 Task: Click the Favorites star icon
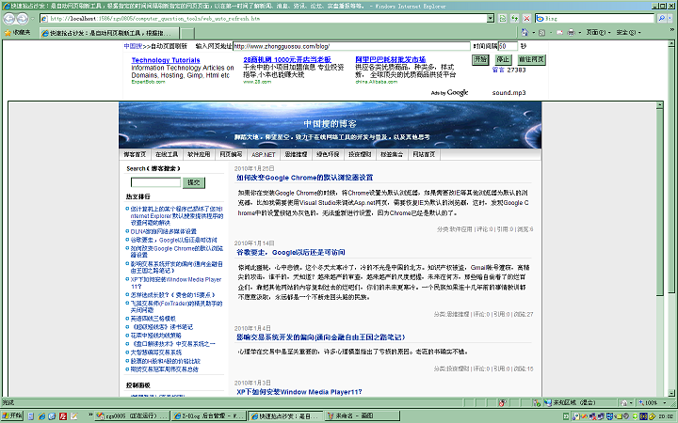[x=8, y=32]
